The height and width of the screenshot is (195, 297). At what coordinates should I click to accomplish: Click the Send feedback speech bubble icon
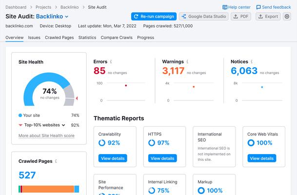pos(258,7)
